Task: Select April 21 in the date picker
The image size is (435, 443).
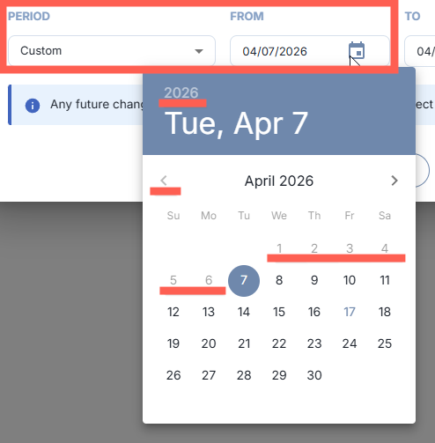Action: pos(244,343)
